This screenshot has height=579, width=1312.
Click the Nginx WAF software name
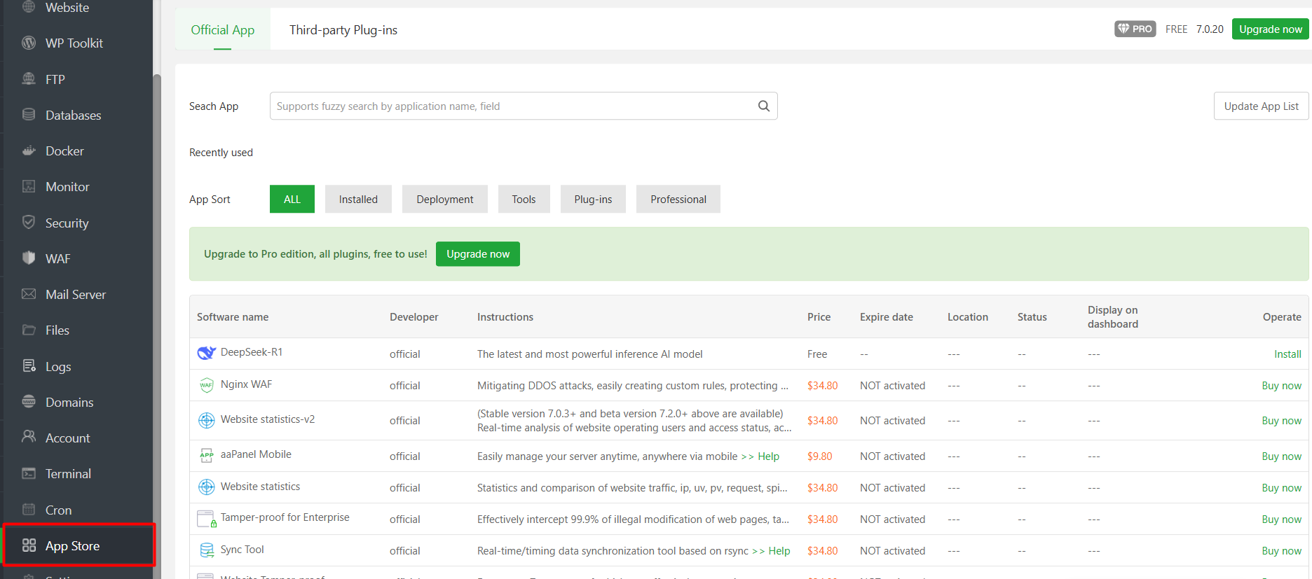[246, 384]
